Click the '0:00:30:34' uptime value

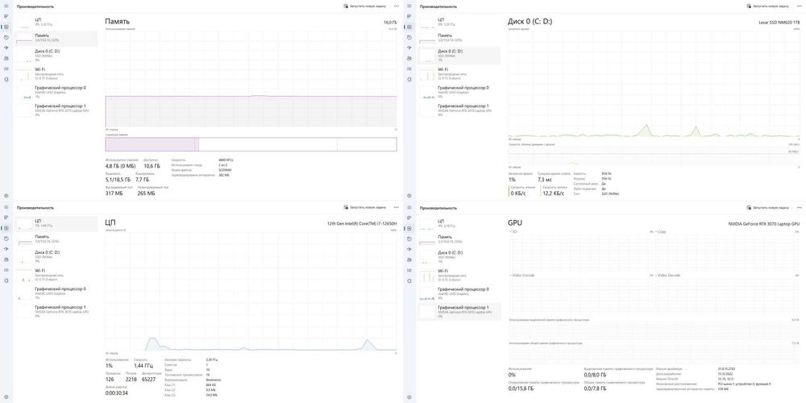(x=117, y=393)
